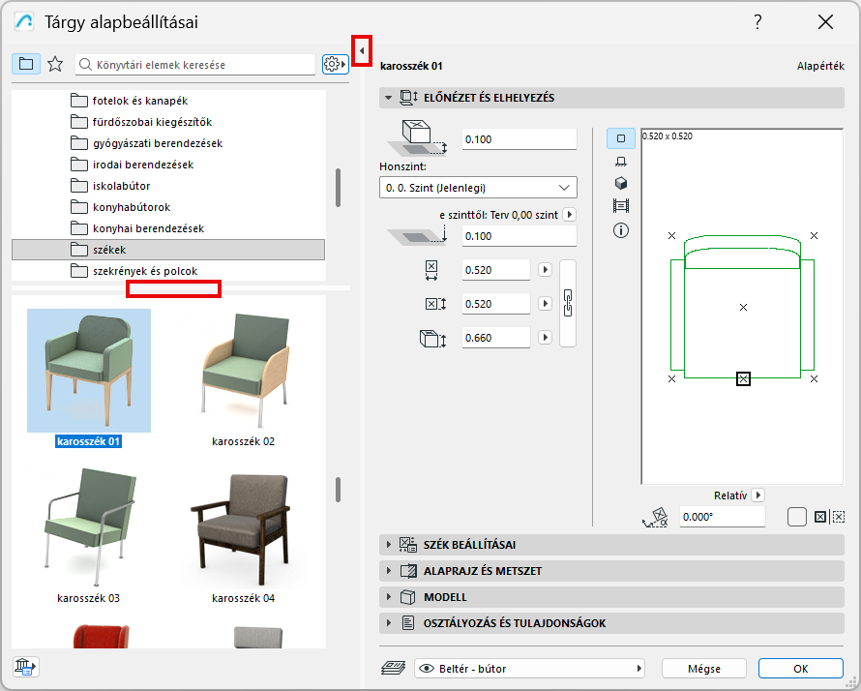Click the folder tree scrollbar
The width and height of the screenshot is (861, 691).
[338, 188]
